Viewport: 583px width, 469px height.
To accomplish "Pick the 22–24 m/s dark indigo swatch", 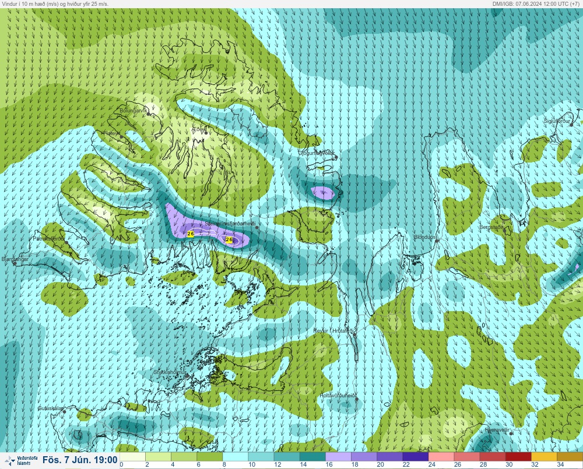I will click(x=416, y=456).
